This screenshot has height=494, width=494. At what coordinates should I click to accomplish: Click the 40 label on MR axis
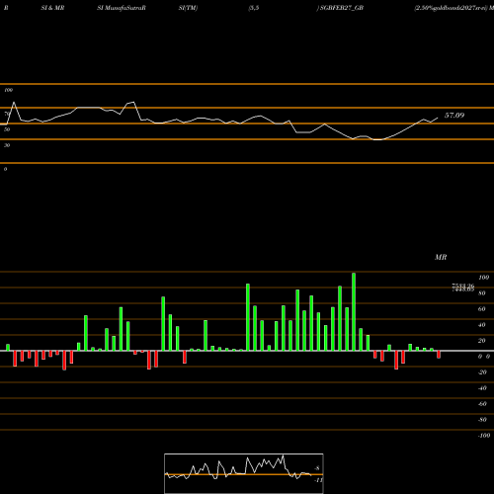pos(482,325)
